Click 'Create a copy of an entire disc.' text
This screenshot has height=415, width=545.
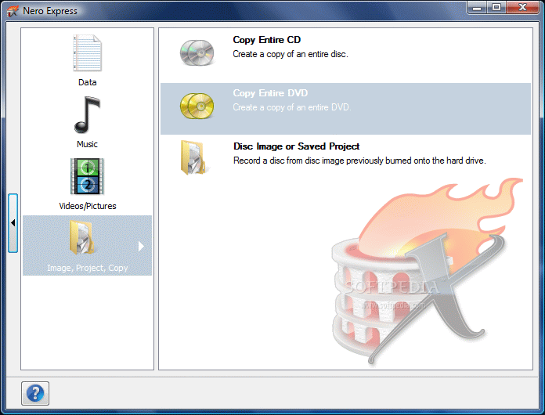pyautogui.click(x=291, y=54)
